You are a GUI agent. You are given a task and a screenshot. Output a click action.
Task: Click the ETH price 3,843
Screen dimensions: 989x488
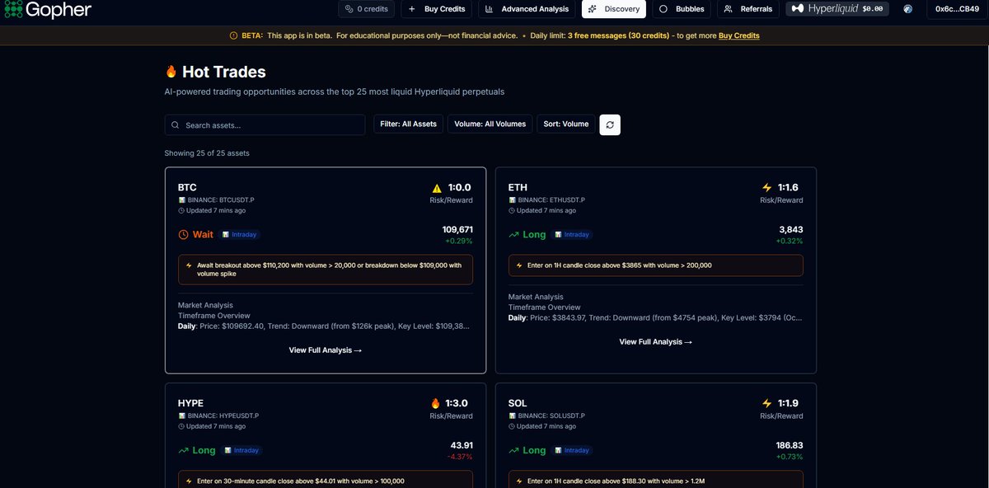[791, 229]
